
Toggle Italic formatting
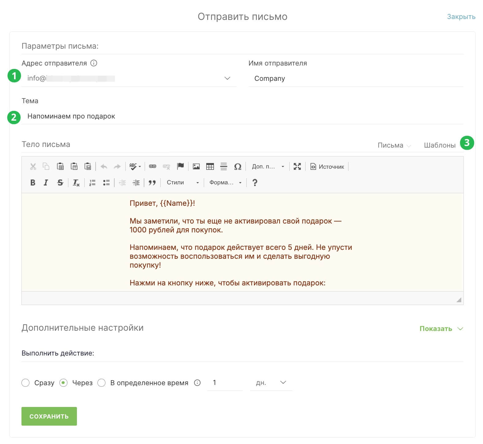(x=46, y=182)
